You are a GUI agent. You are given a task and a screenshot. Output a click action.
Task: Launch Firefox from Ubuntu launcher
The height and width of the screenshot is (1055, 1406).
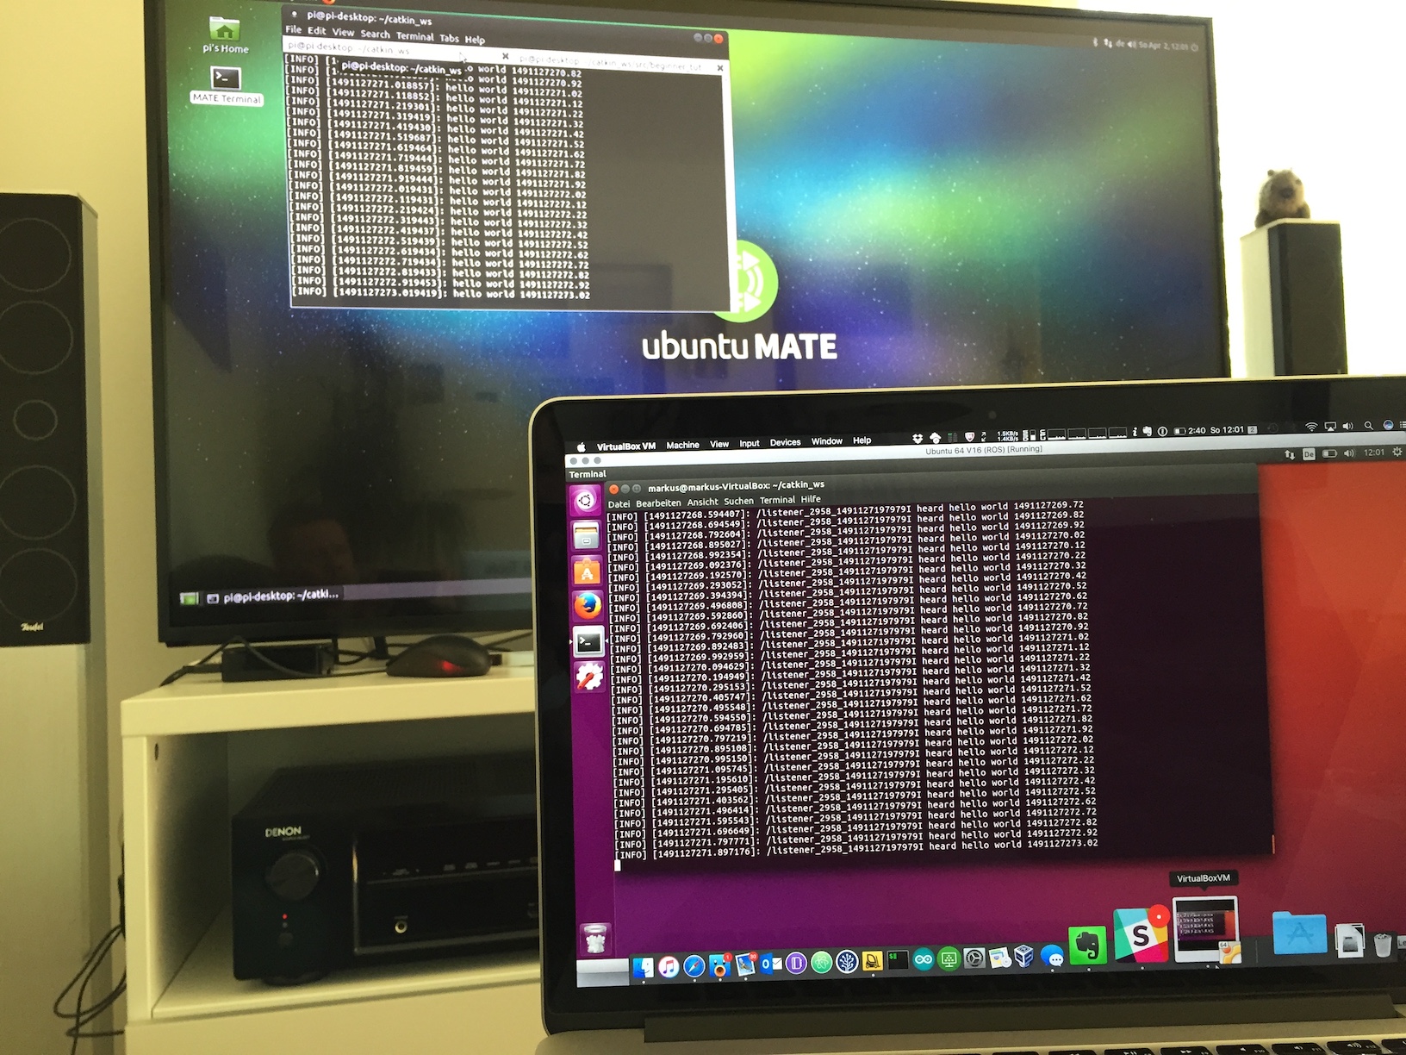coord(588,606)
